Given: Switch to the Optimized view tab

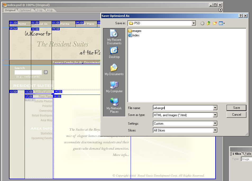Looking at the screenshot, I should coord(25,10).
